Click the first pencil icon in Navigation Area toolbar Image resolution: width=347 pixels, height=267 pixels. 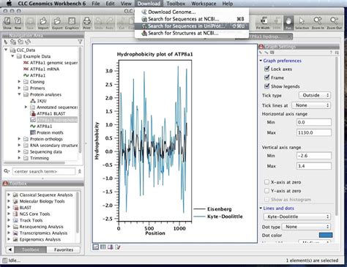(x=6, y=42)
